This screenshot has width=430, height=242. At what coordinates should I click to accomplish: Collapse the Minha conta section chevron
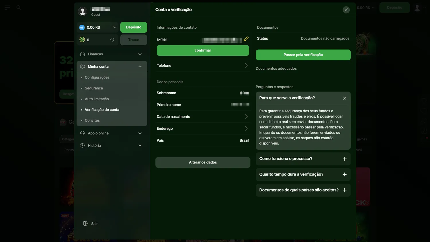pos(140,66)
